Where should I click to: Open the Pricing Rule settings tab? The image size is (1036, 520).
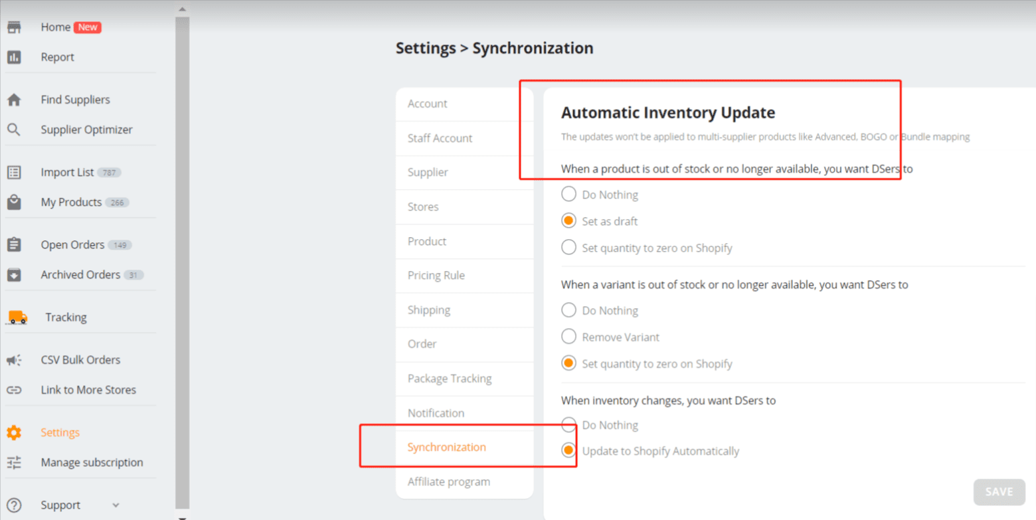[x=464, y=276]
